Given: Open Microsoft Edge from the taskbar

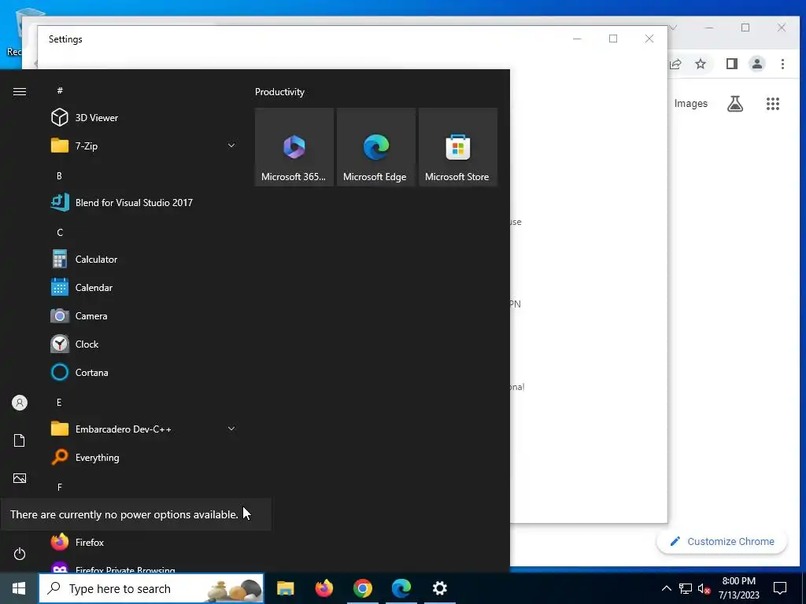Looking at the screenshot, I should [401, 588].
